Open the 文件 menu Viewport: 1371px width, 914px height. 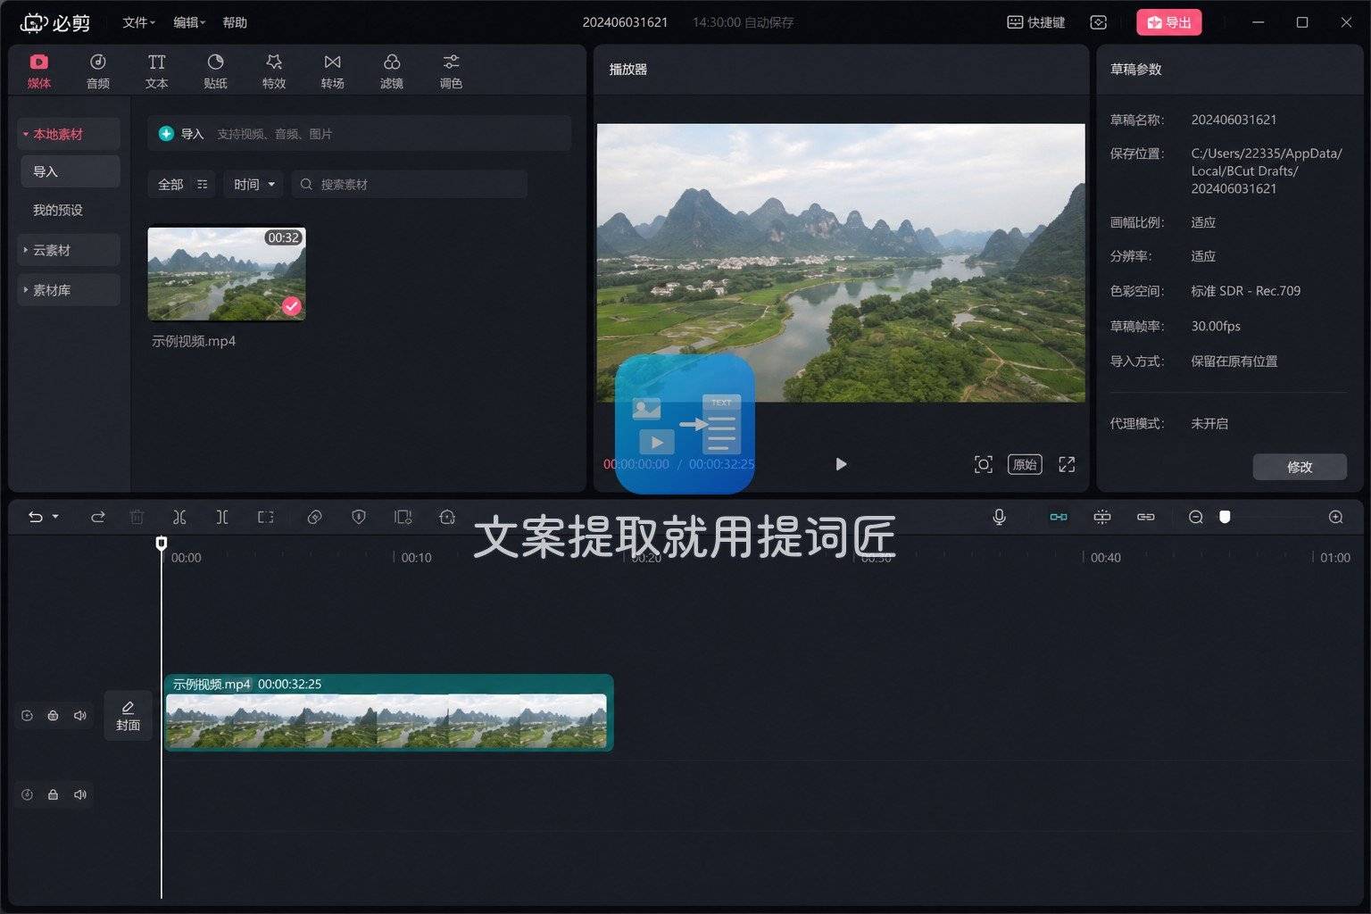pos(138,22)
